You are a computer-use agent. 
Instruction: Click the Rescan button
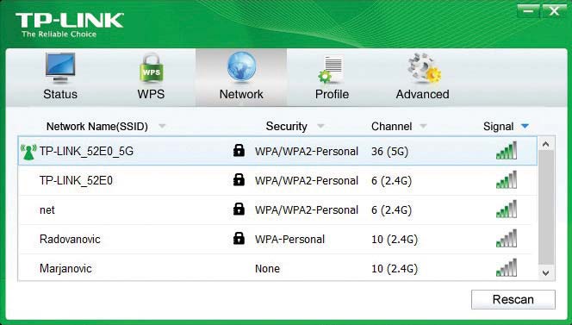point(513,299)
